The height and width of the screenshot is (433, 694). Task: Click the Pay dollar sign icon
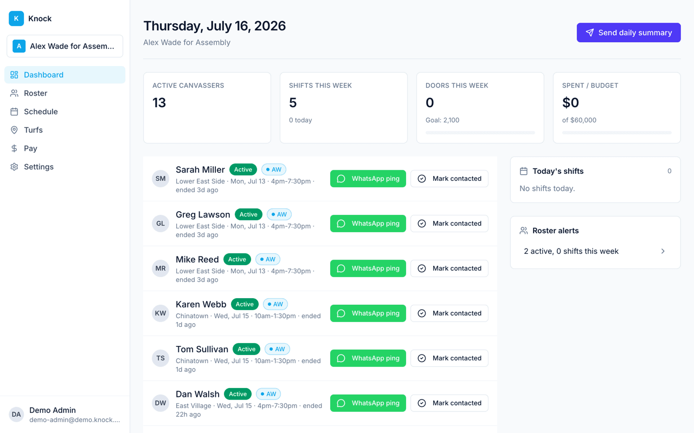coord(14,148)
